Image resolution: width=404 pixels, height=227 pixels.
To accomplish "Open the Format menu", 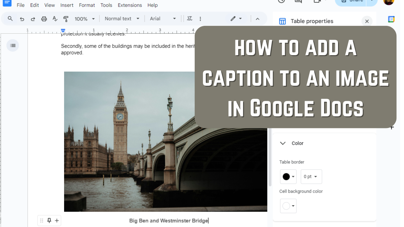I will pos(87,5).
